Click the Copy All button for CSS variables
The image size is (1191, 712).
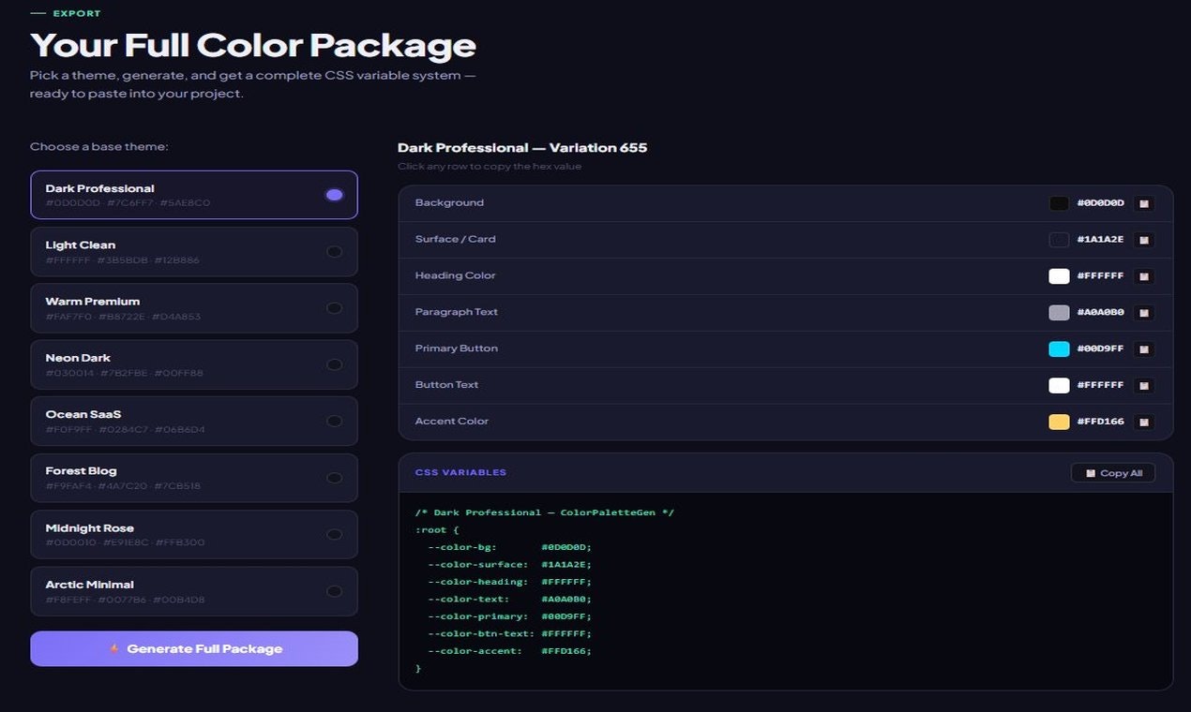(1113, 472)
